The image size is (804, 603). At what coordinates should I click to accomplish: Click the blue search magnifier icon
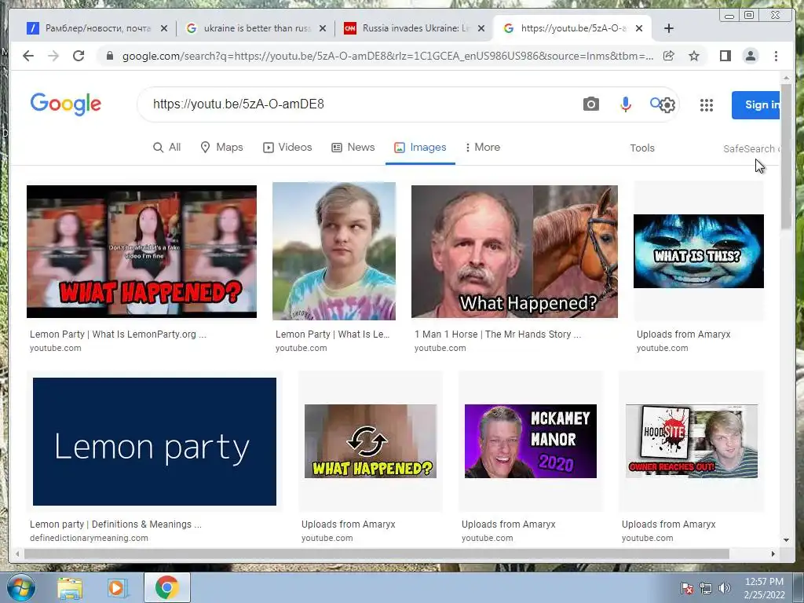click(x=656, y=103)
